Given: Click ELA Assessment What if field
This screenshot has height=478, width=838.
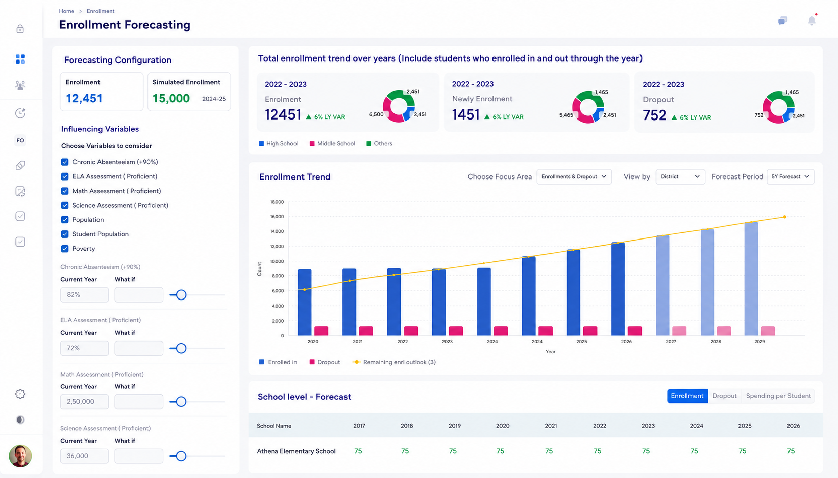Looking at the screenshot, I should click(x=139, y=348).
